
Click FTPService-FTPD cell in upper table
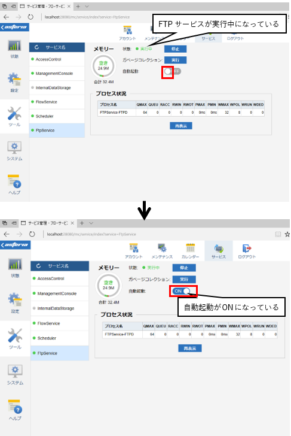tap(117, 113)
